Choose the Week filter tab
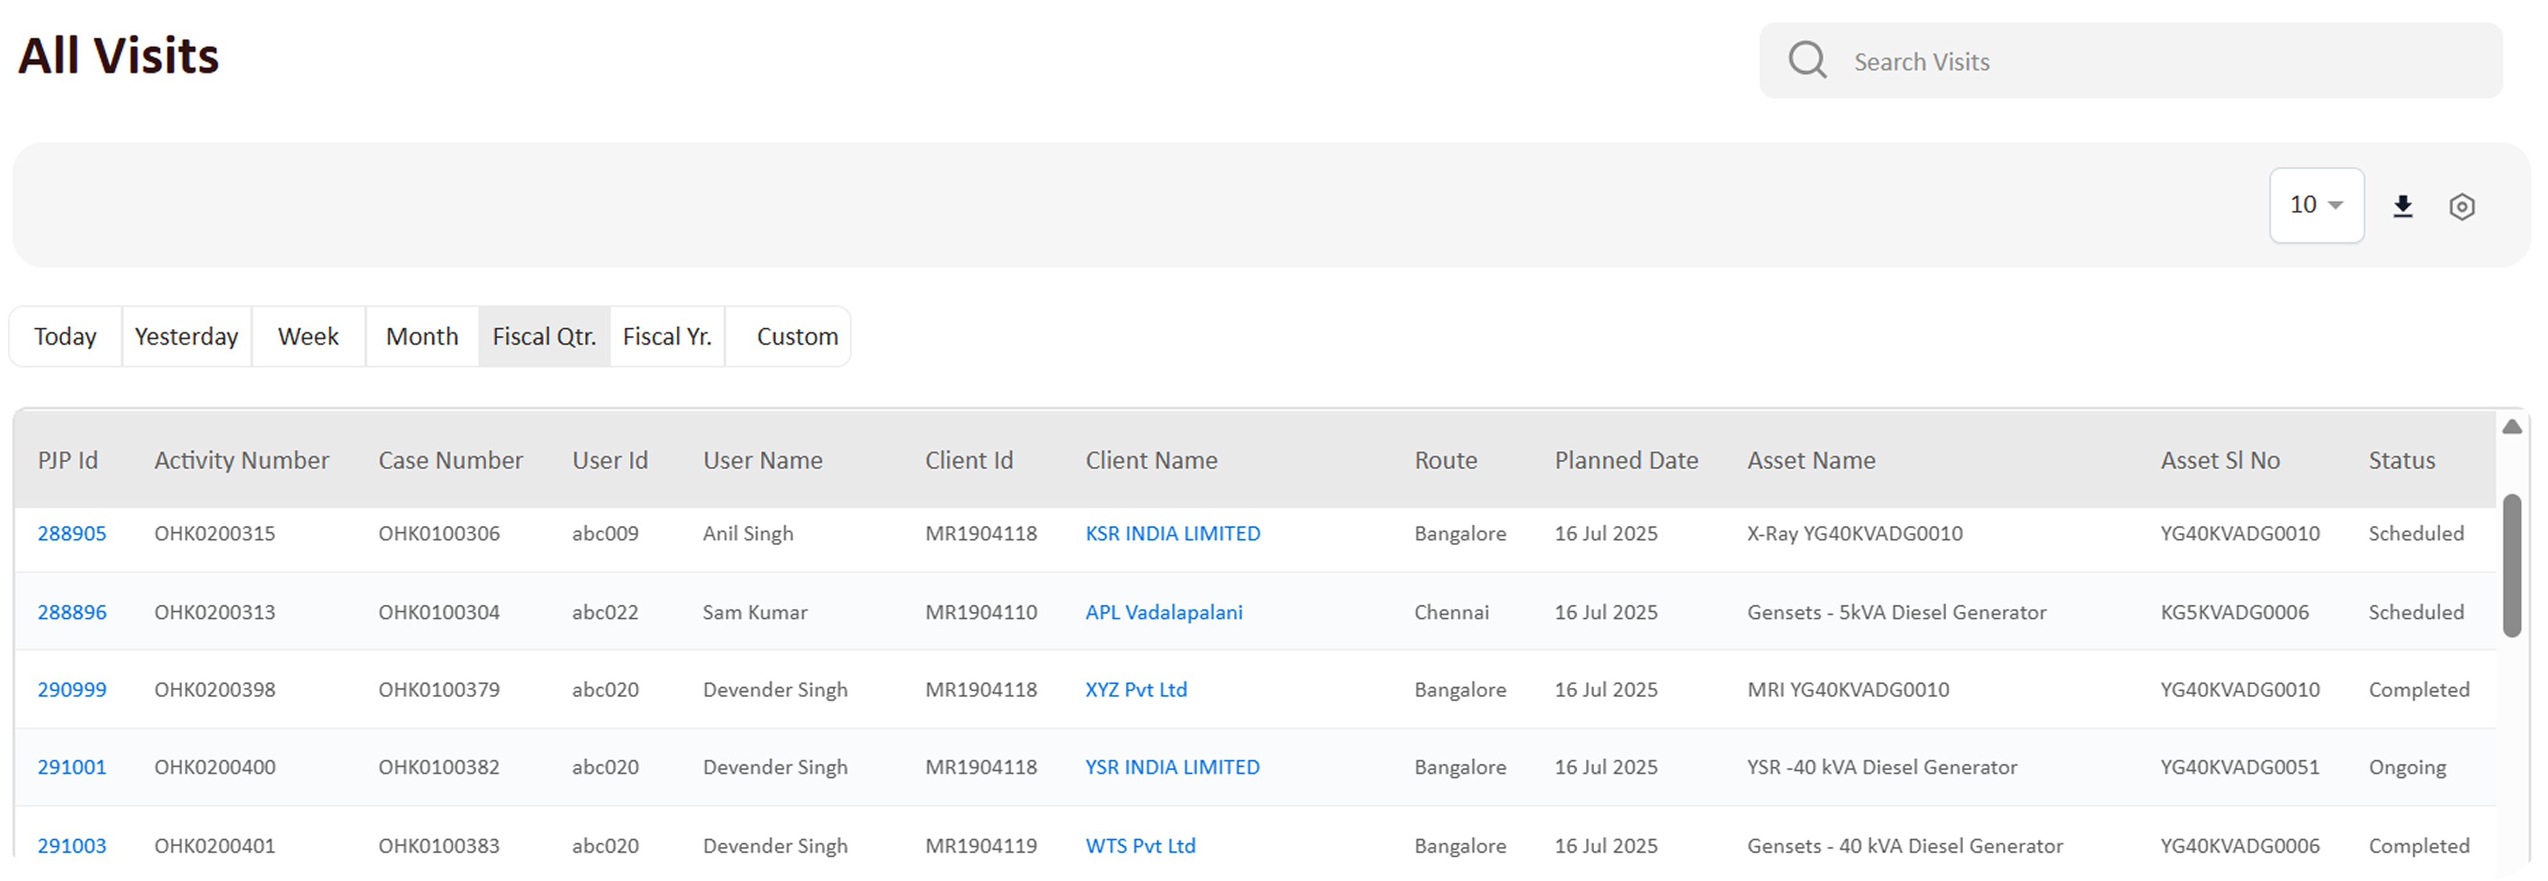The width and height of the screenshot is (2548, 881). [x=308, y=336]
